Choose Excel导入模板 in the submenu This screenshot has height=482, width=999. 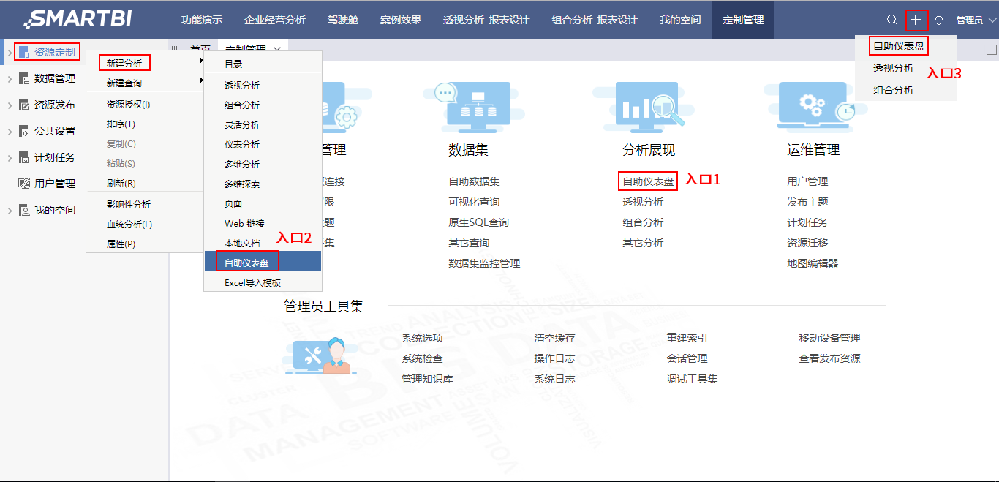pos(252,282)
